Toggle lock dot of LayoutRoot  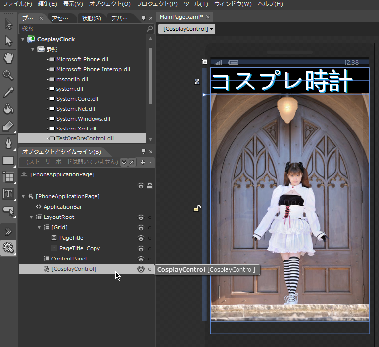pyautogui.click(x=150, y=217)
